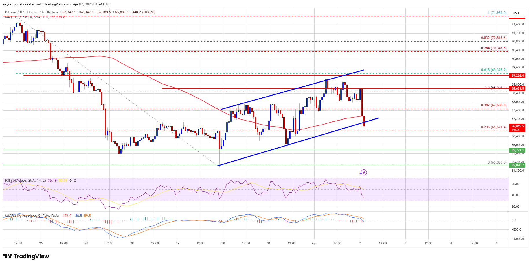The width and height of the screenshot is (531, 265).
Task: Click the Kraken exchange label in header
Action: click(x=52, y=12)
